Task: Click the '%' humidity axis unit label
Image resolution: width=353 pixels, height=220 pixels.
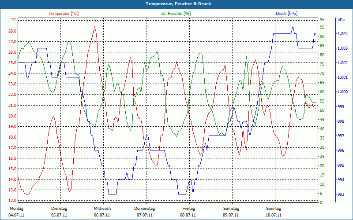Action: (322, 20)
